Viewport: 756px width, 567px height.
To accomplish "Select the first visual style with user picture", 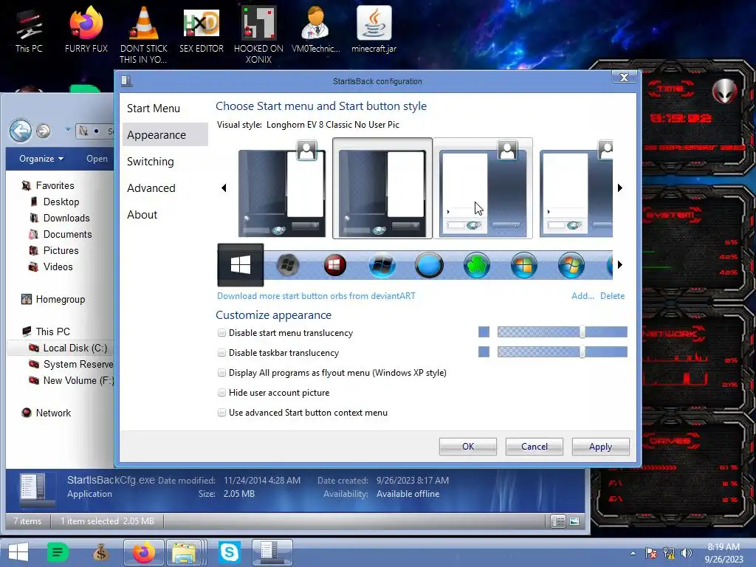I will [x=282, y=188].
